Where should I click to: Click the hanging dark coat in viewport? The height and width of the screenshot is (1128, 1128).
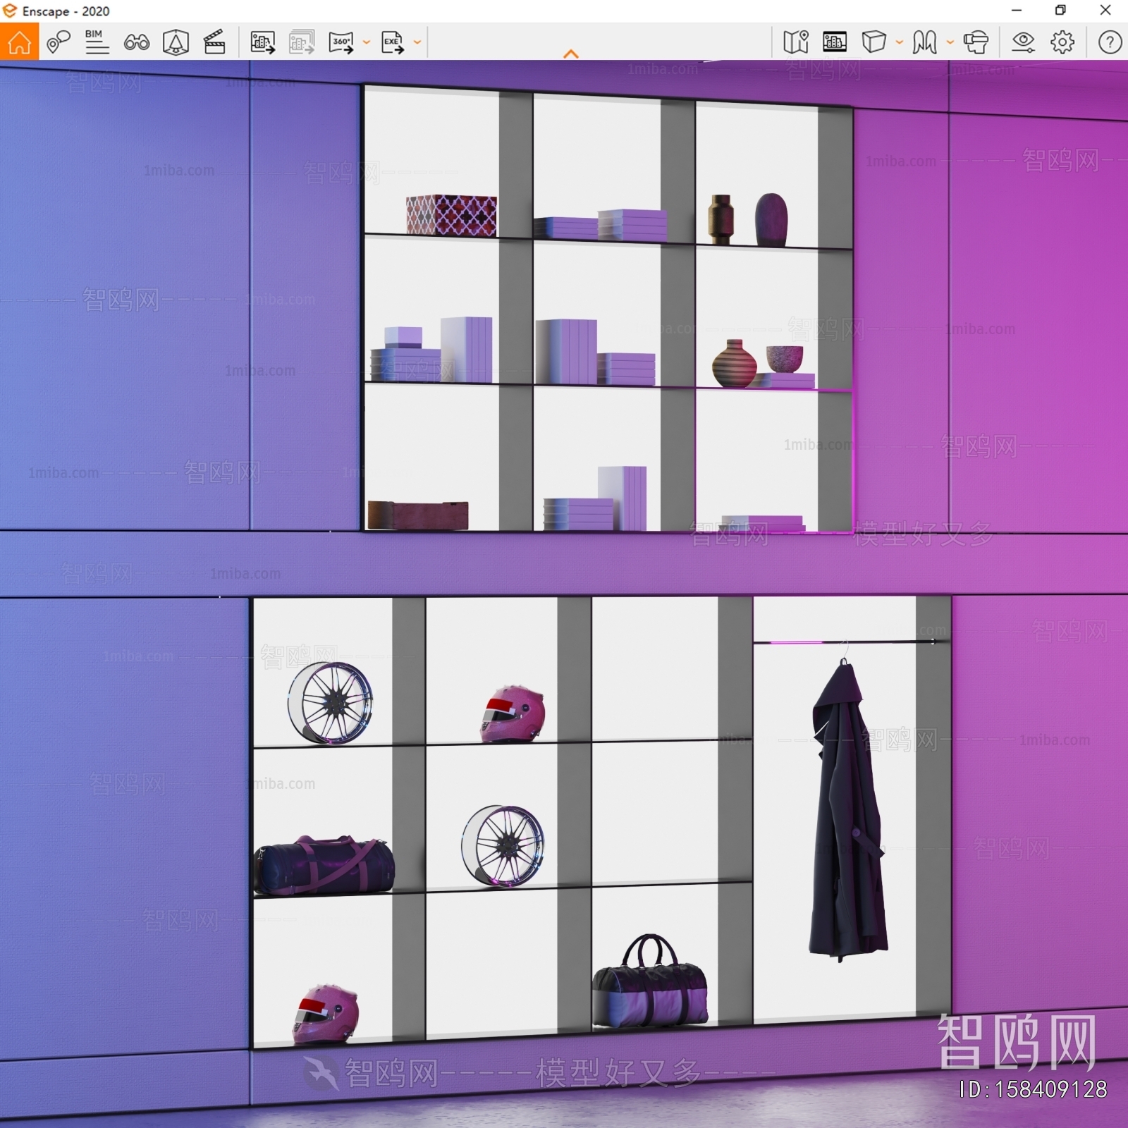pyautogui.click(x=849, y=811)
